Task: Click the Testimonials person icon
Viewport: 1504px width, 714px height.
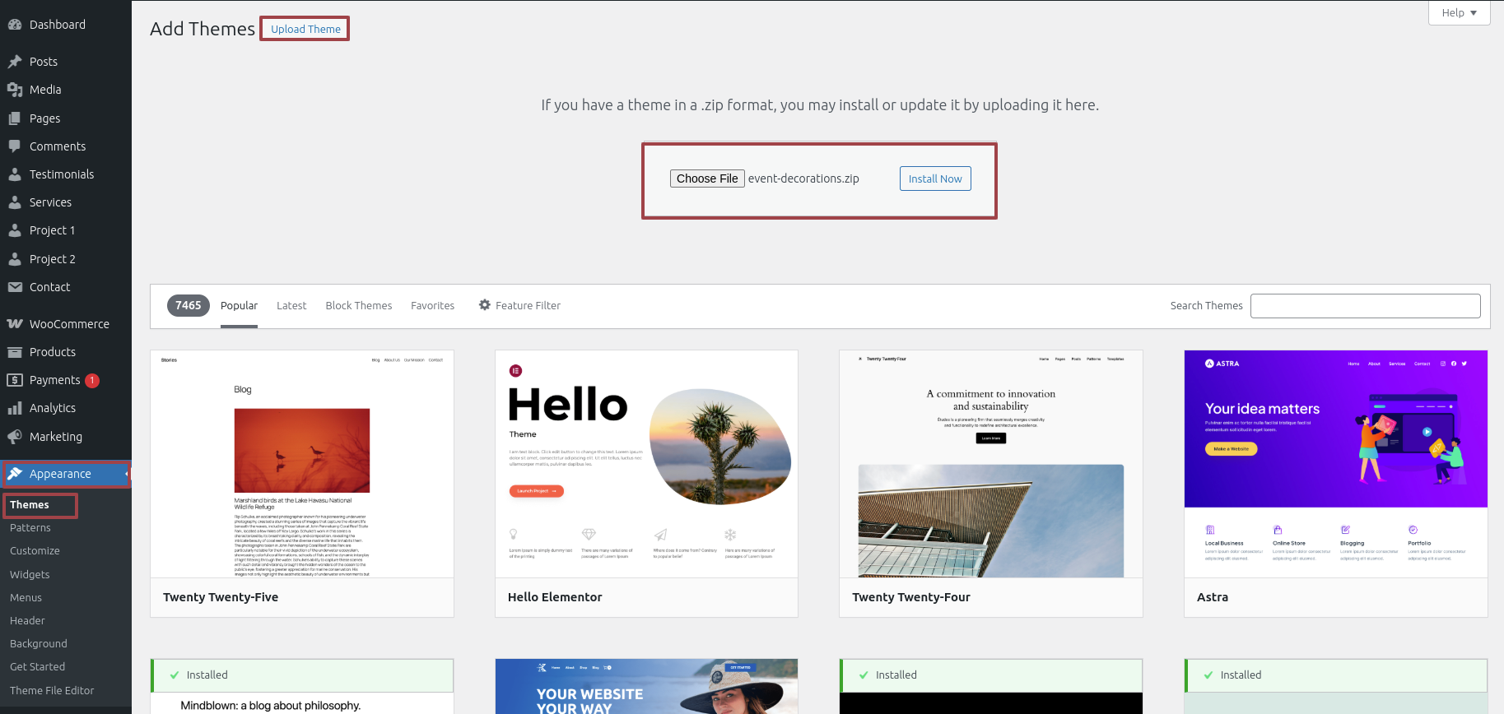Action: (15, 174)
